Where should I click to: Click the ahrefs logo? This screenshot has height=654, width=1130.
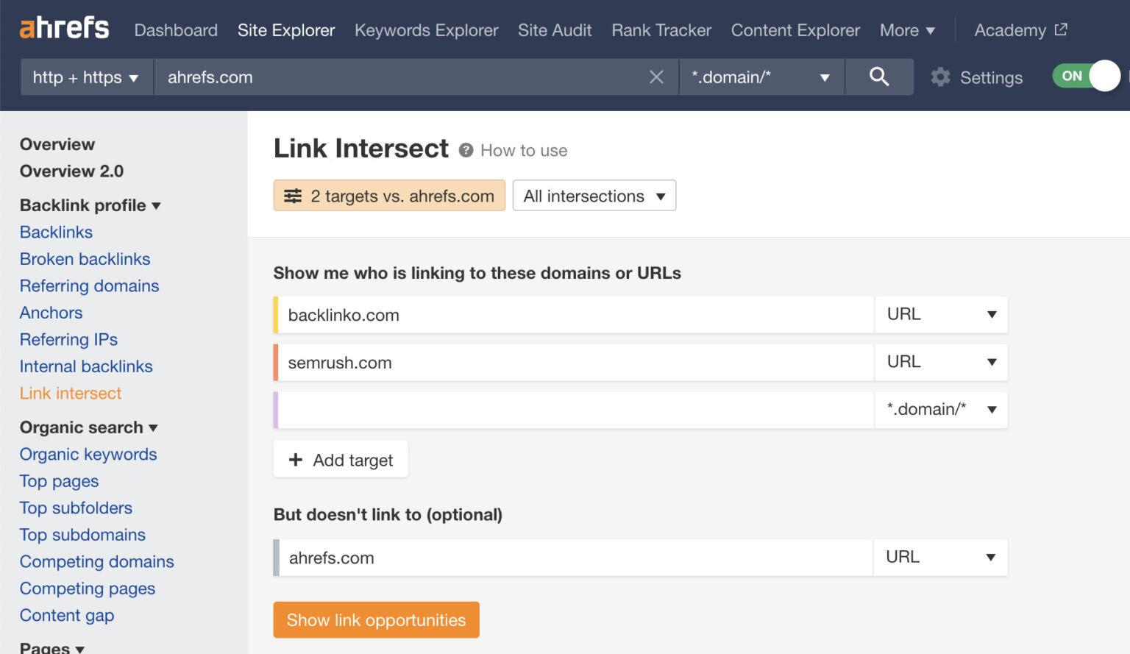pyautogui.click(x=64, y=28)
